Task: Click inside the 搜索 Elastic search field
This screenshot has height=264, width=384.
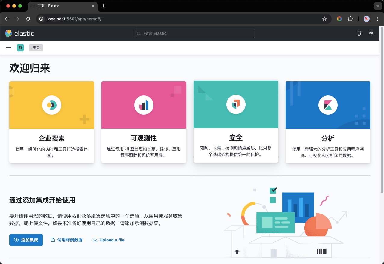Action: [x=194, y=33]
